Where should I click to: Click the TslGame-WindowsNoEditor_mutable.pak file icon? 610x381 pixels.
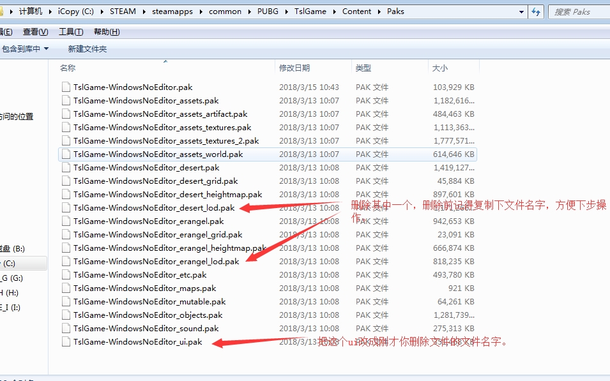66,302
